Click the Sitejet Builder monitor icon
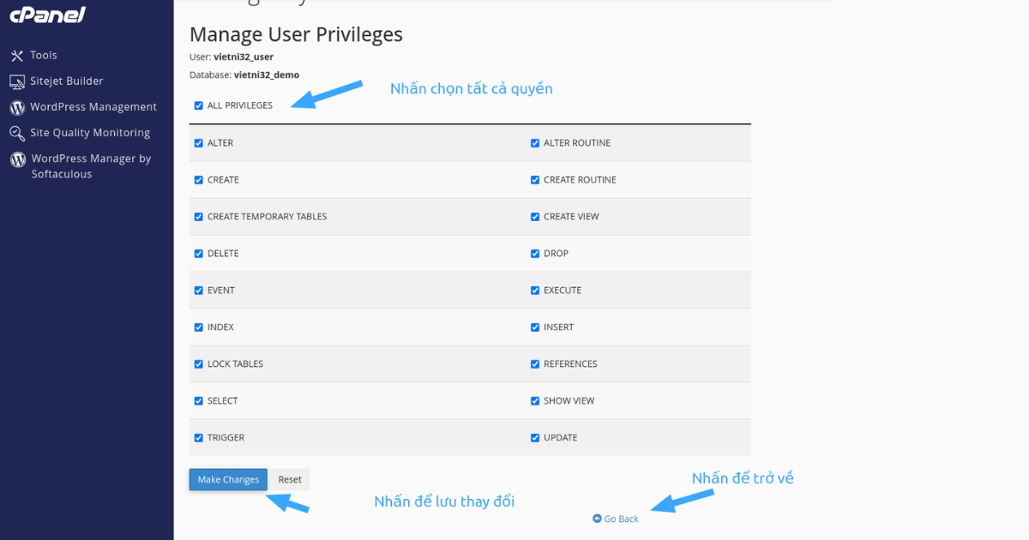 [16, 81]
